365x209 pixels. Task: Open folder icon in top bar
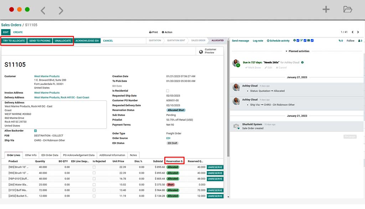(348, 9)
